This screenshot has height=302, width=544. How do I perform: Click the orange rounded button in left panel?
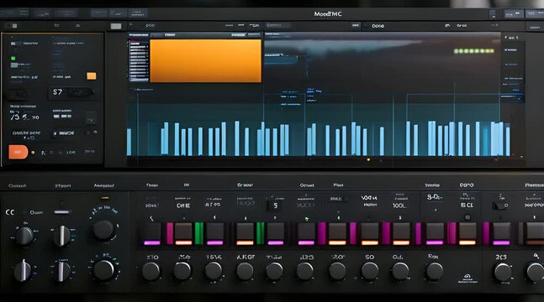pyautogui.click(x=18, y=152)
